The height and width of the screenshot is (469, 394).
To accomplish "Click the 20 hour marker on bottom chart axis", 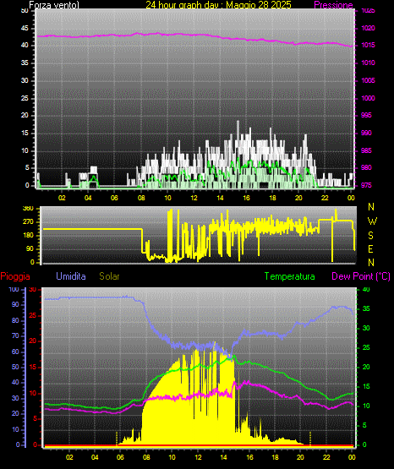I will click(300, 457).
